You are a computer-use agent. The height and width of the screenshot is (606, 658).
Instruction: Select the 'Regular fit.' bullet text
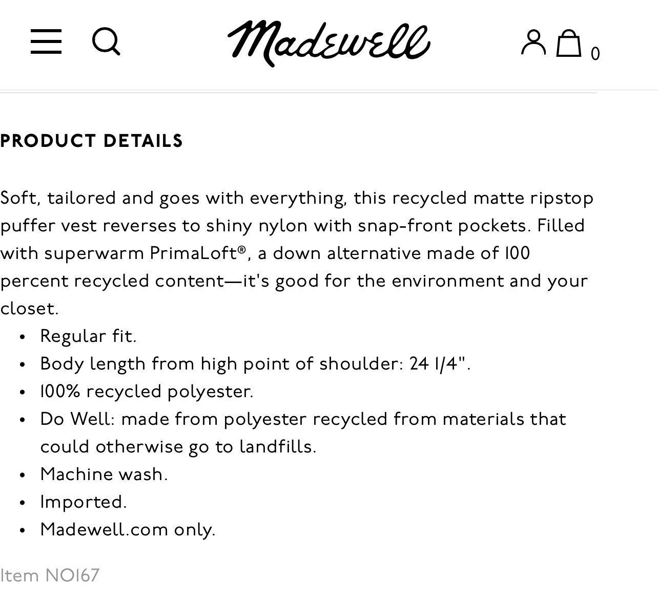point(88,336)
